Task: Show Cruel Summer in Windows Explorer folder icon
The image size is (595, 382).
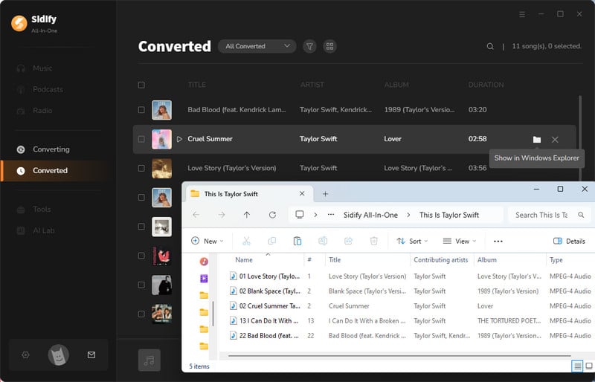Action: tap(536, 140)
